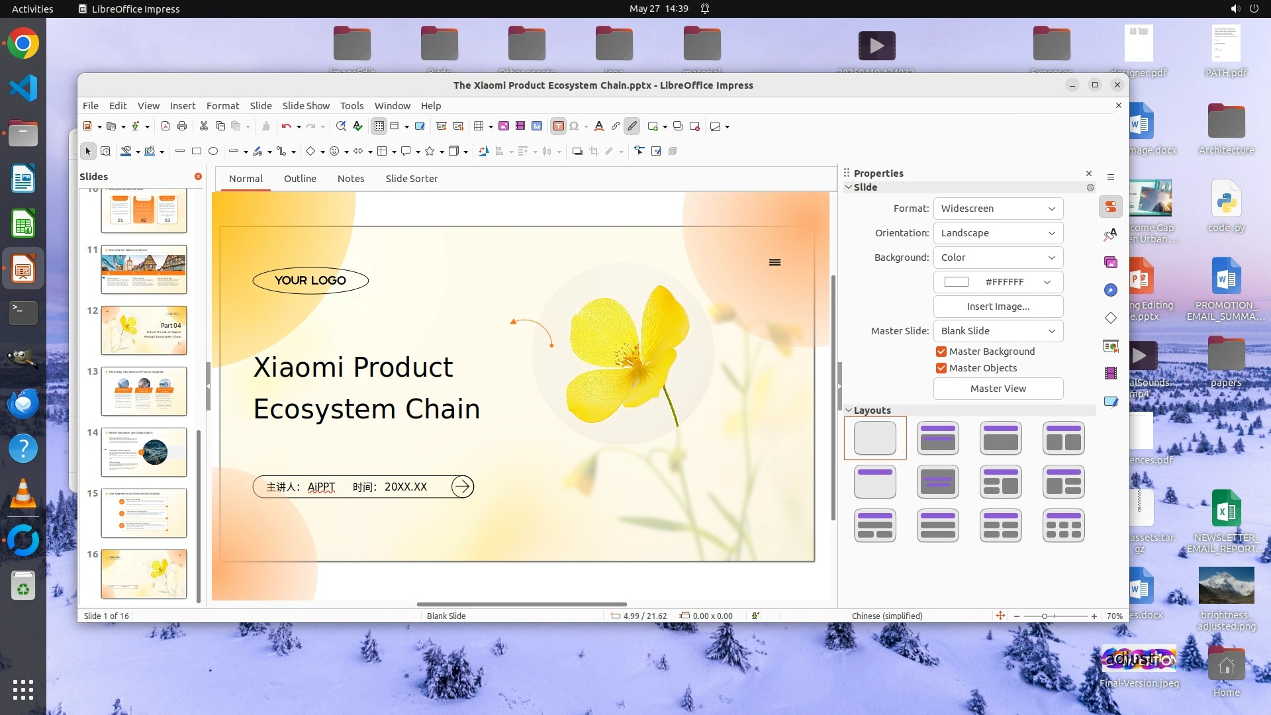The height and width of the screenshot is (715, 1271).
Task: Open the Master Slide dropdown
Action: [x=998, y=331]
